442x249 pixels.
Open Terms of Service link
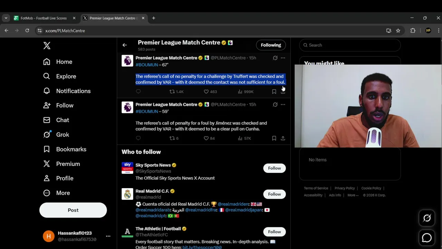click(316, 188)
